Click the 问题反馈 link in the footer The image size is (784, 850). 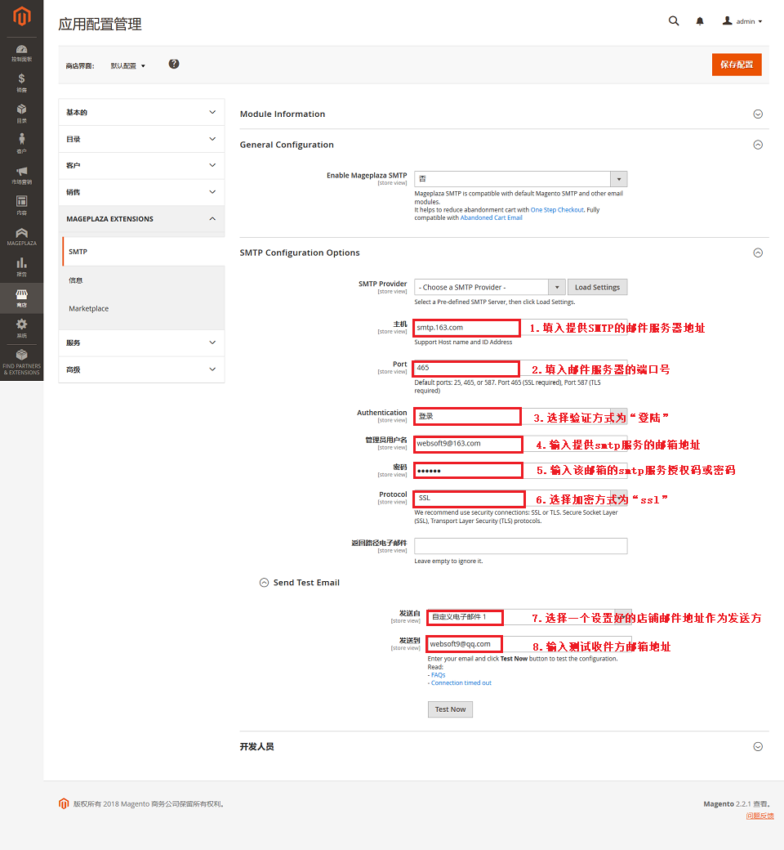pos(759,816)
